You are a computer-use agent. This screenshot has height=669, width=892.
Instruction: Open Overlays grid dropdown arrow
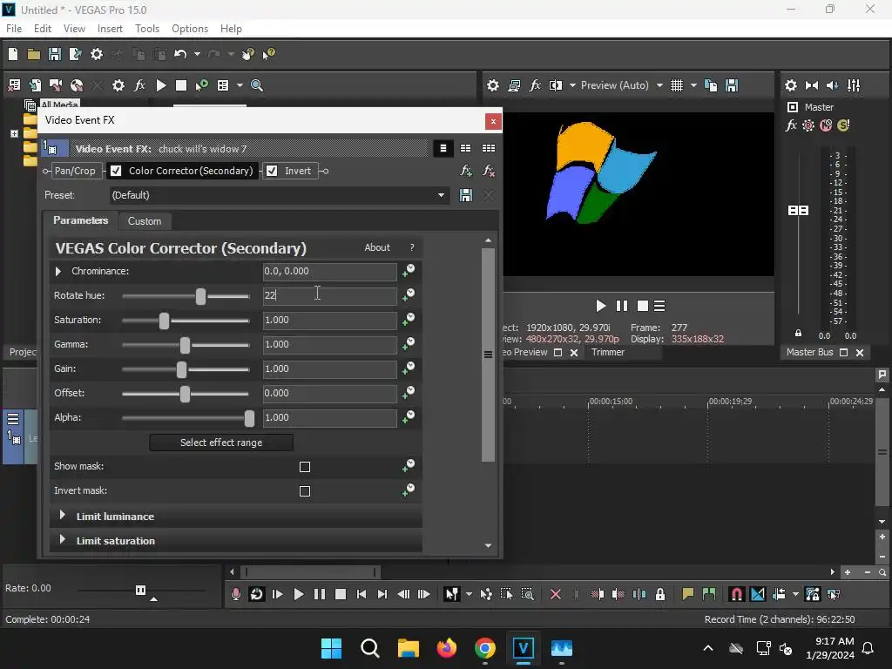point(693,85)
